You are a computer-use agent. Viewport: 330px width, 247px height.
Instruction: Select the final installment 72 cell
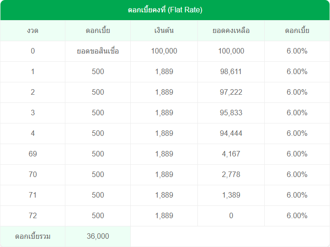(32, 216)
